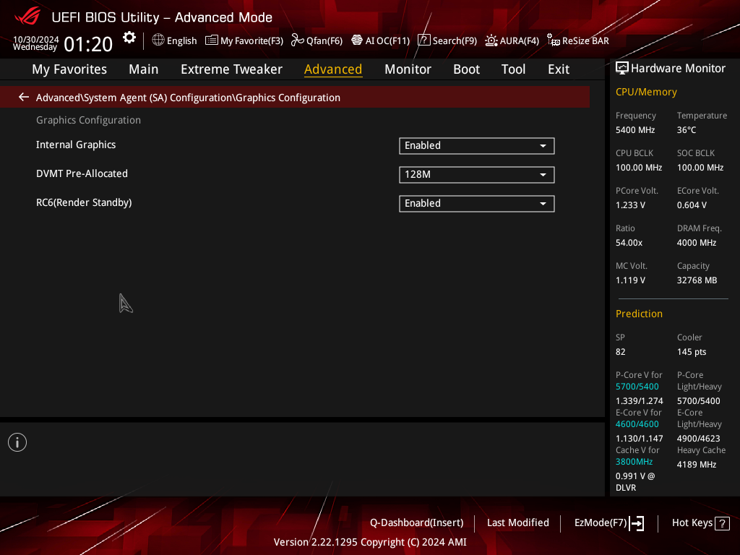Click the Version 2.22.1295 copyright text
This screenshot has height=555, width=740.
point(370,542)
